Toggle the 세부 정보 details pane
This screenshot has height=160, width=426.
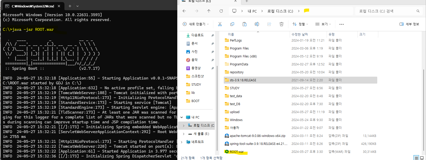tap(409, 24)
